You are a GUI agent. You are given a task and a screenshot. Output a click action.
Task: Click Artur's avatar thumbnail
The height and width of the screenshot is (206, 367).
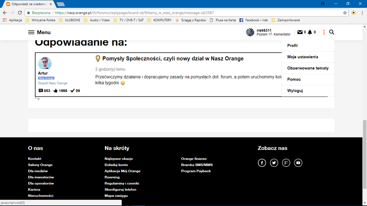45,63
